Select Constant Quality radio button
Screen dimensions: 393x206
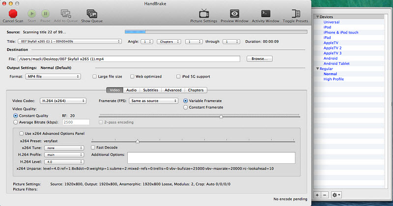[16, 116]
